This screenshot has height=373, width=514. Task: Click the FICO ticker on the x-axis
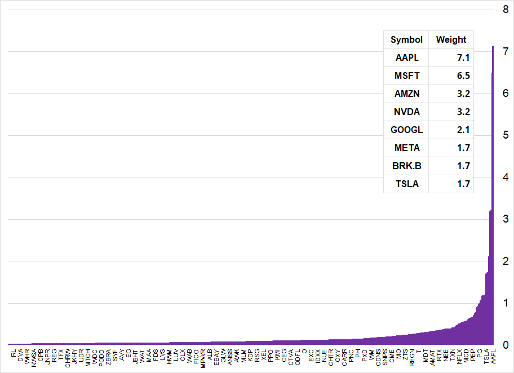coord(196,356)
